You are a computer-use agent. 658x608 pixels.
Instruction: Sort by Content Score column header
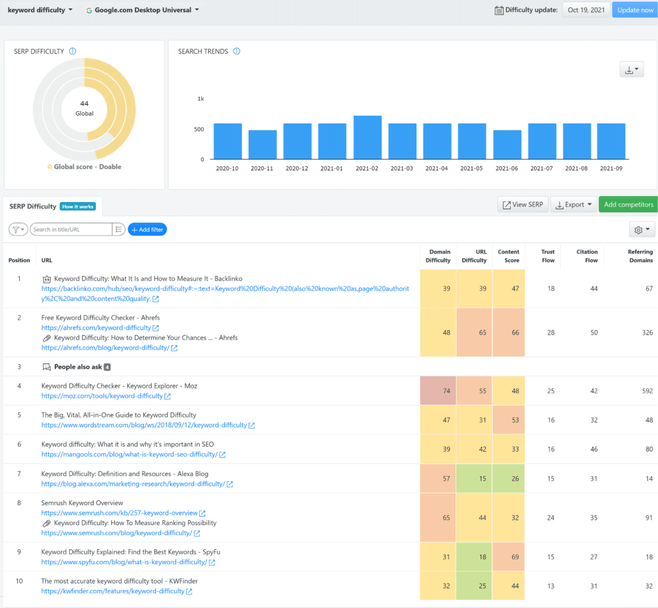(x=509, y=256)
